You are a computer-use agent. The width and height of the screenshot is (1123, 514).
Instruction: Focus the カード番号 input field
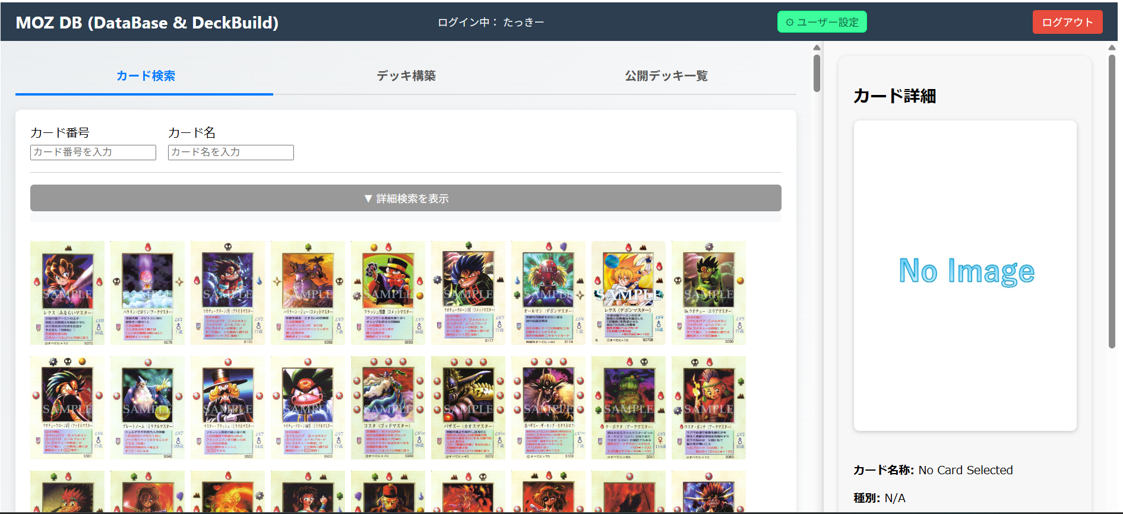pyautogui.click(x=93, y=153)
